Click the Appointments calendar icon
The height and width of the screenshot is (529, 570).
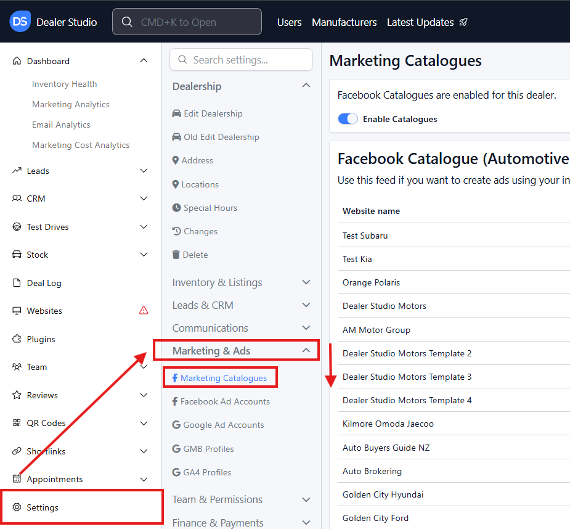click(x=17, y=479)
